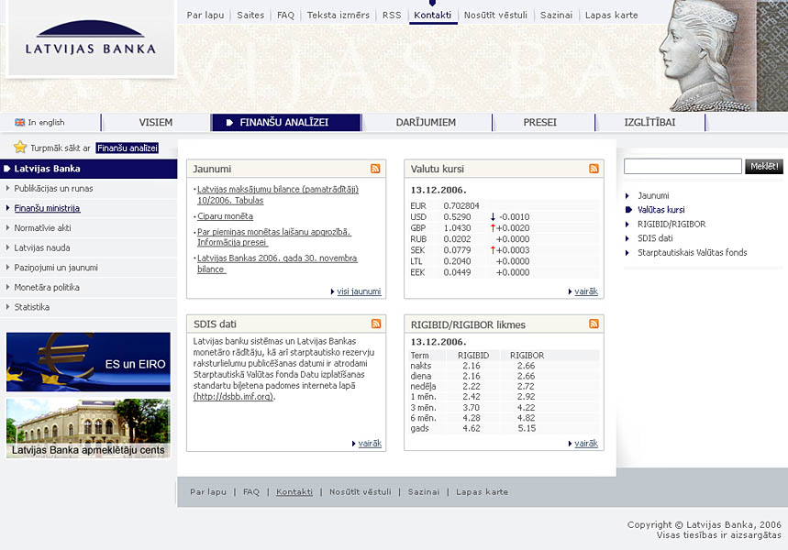The image size is (788, 550).
Task: Switch language via the English flag icon
Action: 20,123
